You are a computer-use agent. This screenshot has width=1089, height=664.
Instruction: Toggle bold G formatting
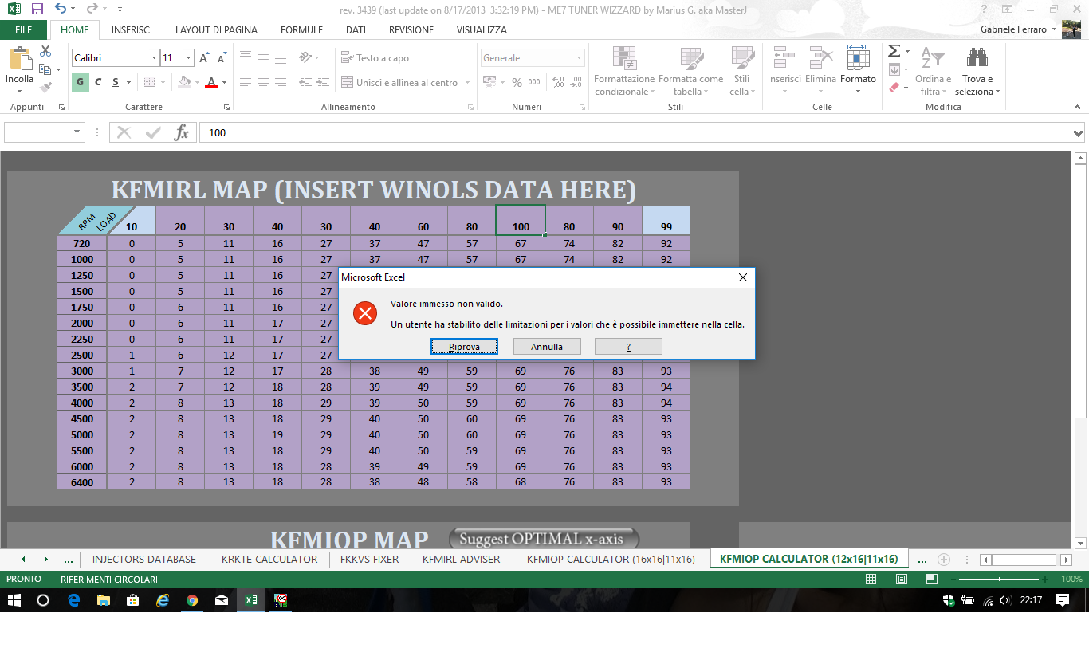(81, 82)
